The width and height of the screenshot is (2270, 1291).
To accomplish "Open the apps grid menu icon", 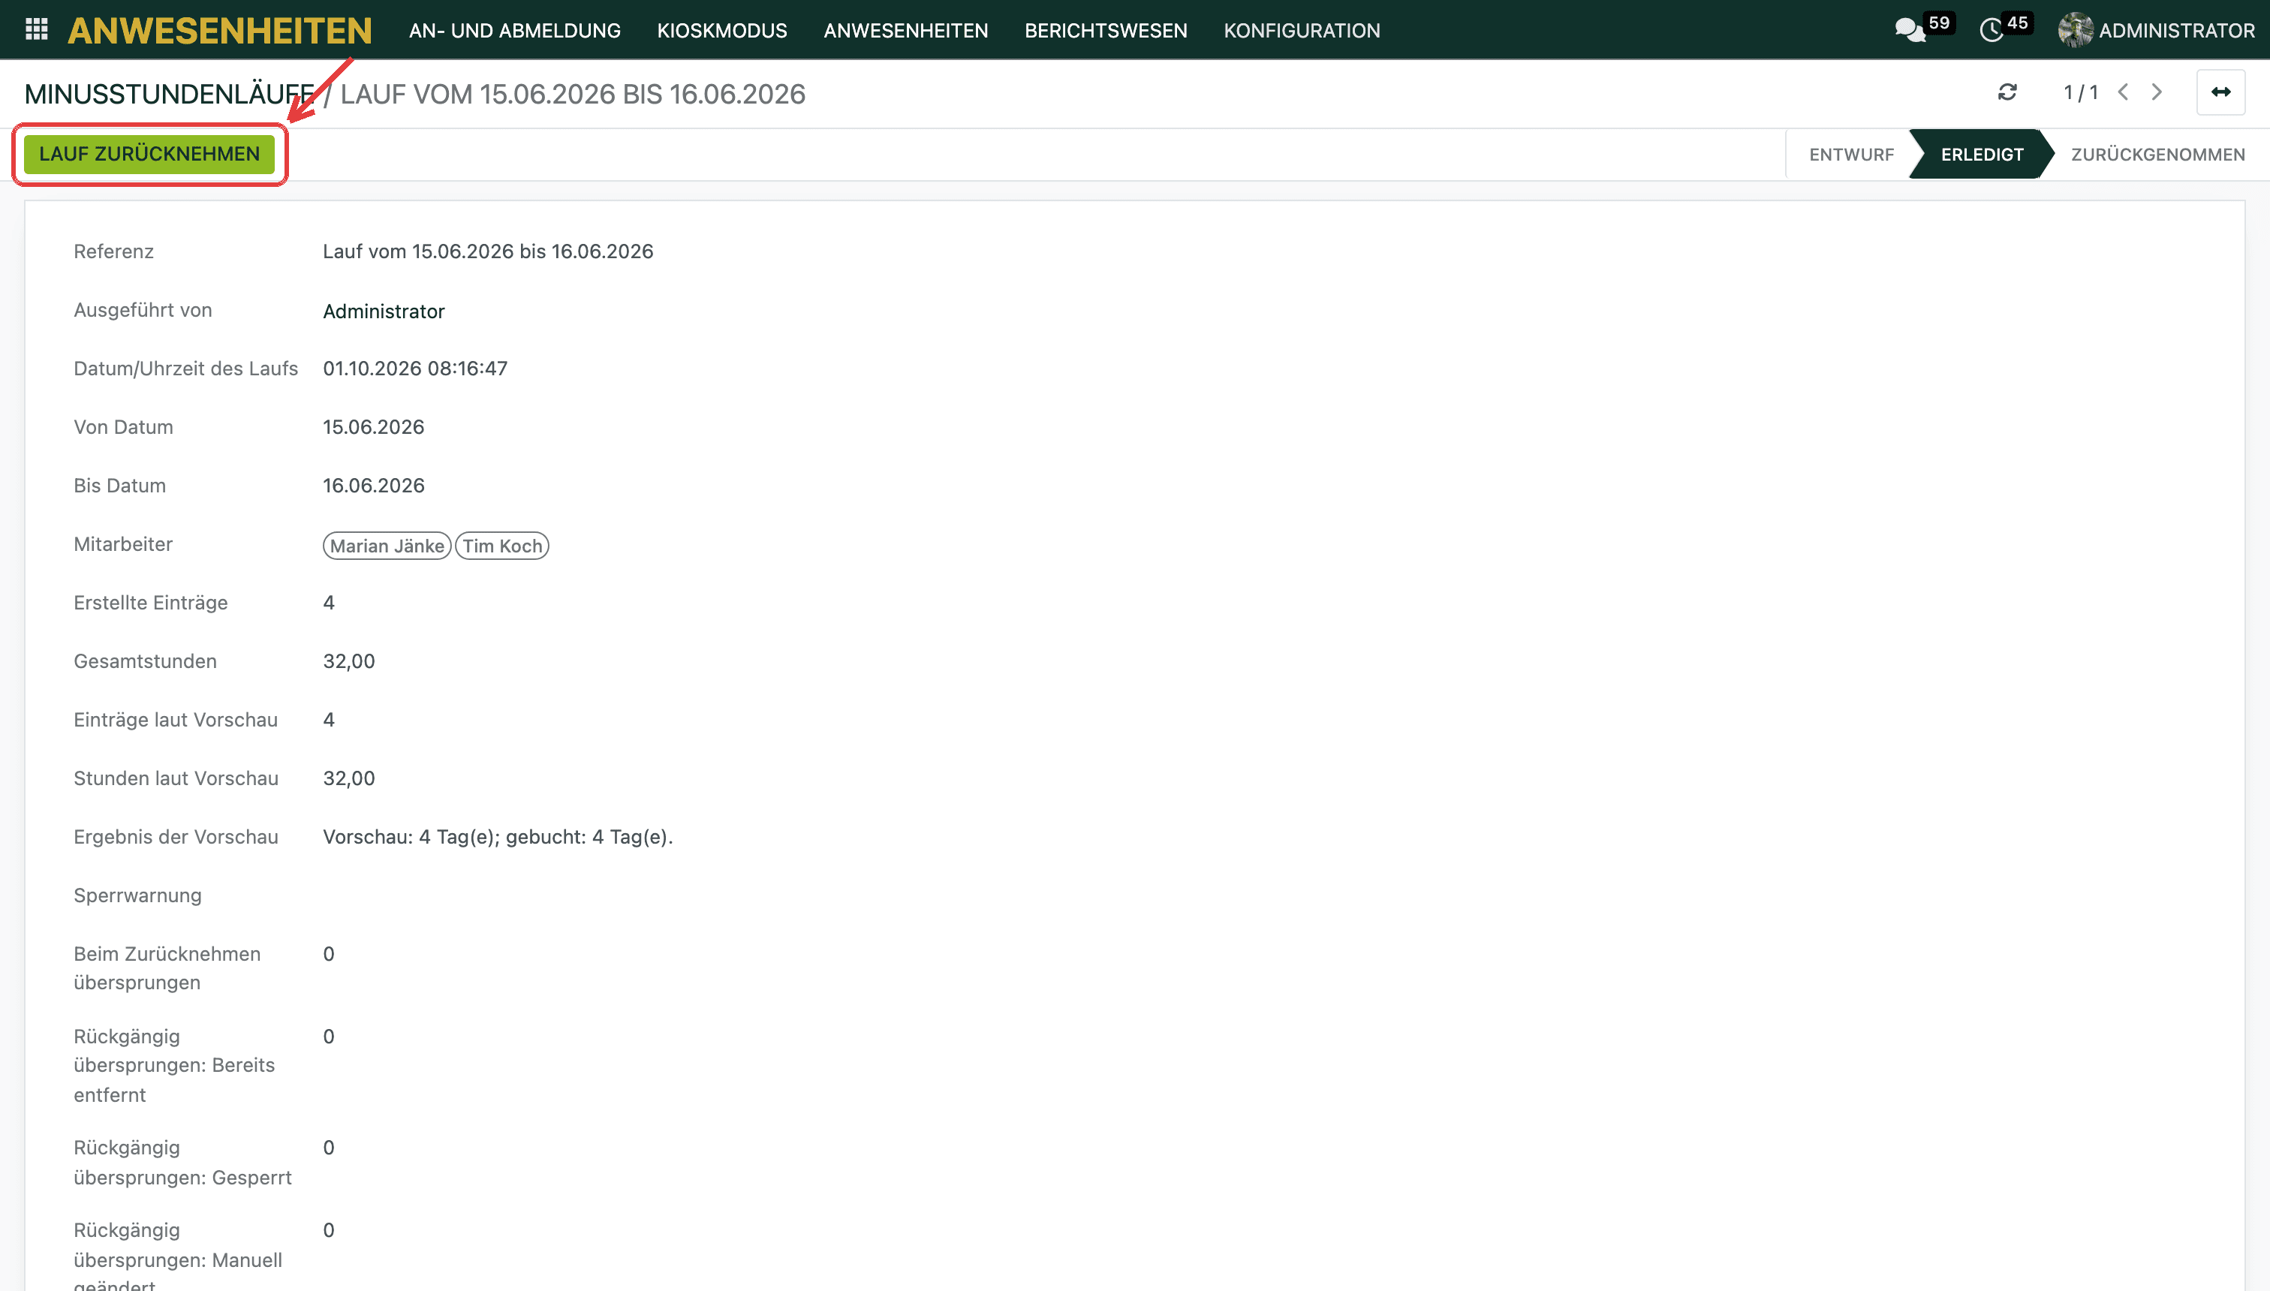I will pos(36,29).
